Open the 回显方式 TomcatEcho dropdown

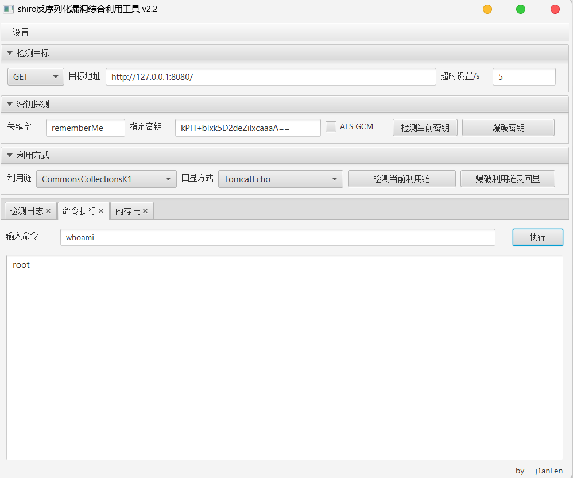tap(281, 179)
